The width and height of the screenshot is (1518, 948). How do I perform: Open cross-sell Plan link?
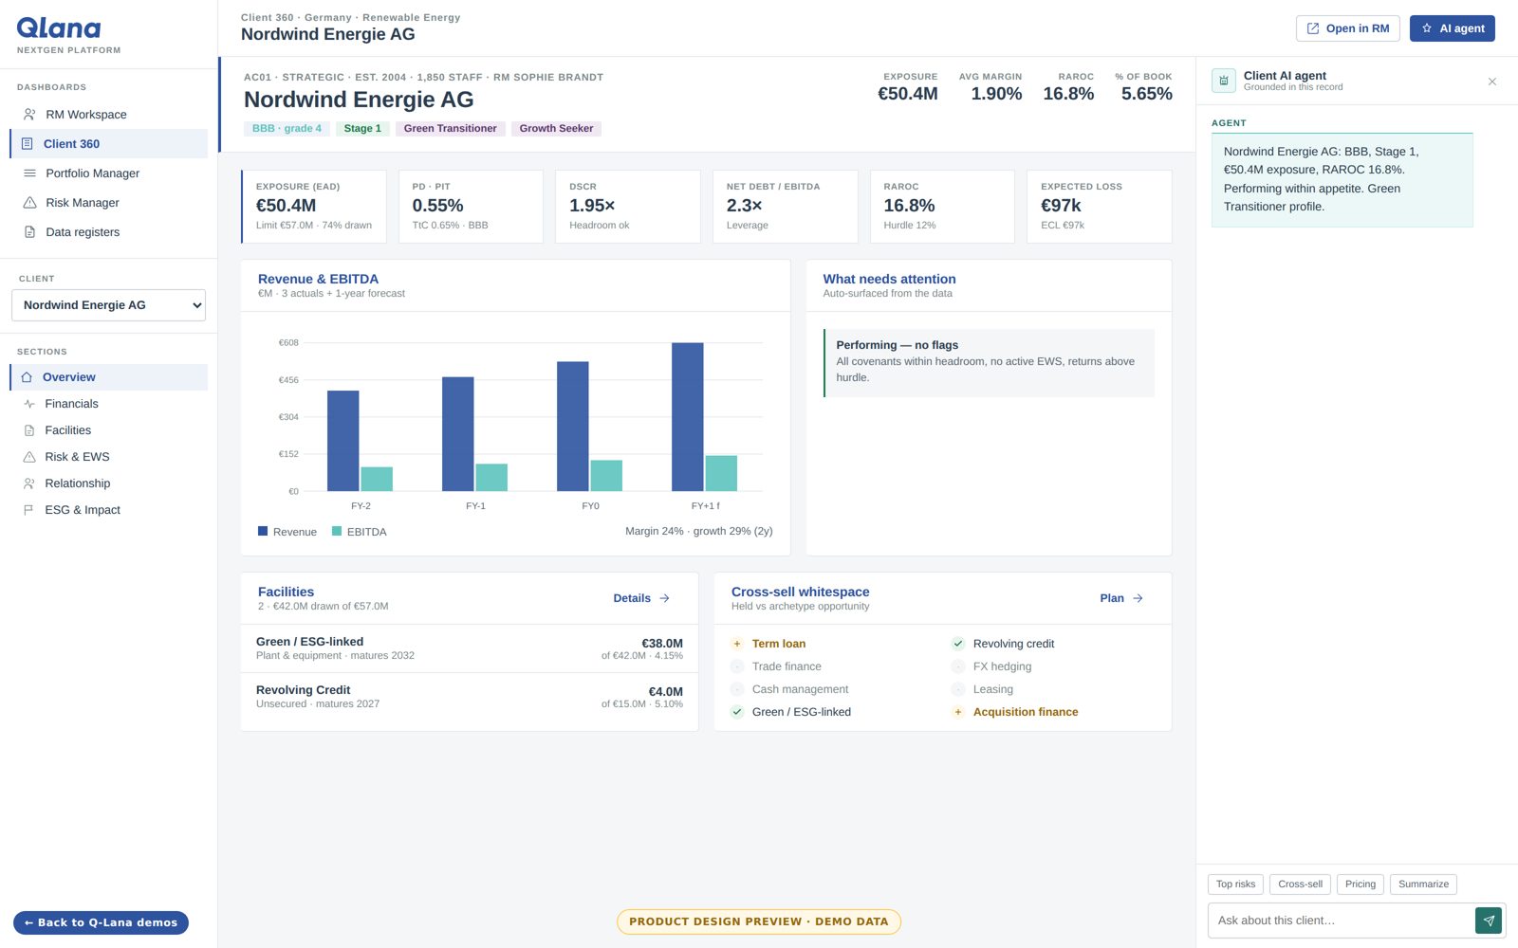[1121, 598]
